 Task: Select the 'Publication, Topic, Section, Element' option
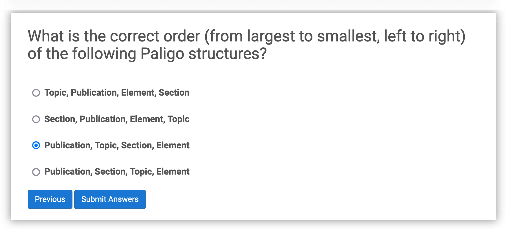point(36,145)
